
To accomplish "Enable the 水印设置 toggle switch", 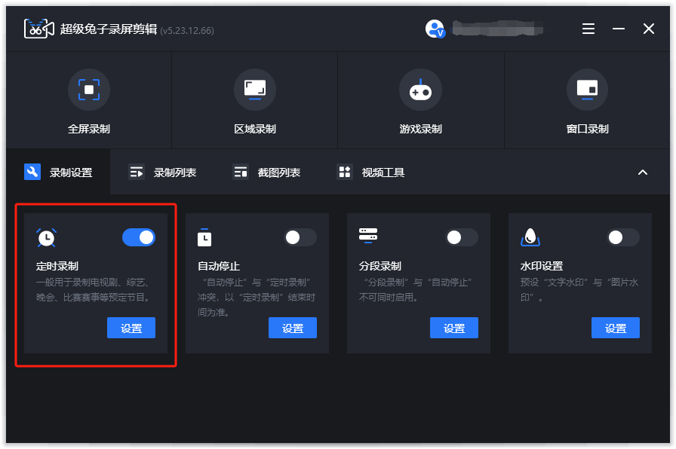I will point(623,237).
